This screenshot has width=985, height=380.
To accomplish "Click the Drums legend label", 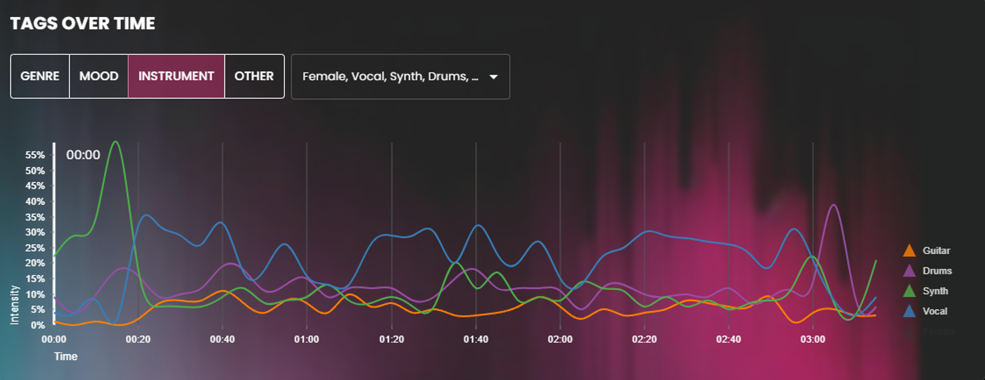I will pos(937,271).
